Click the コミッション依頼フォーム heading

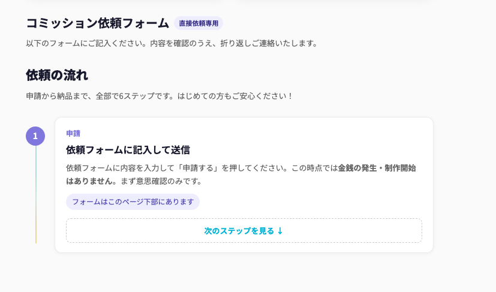(x=97, y=23)
